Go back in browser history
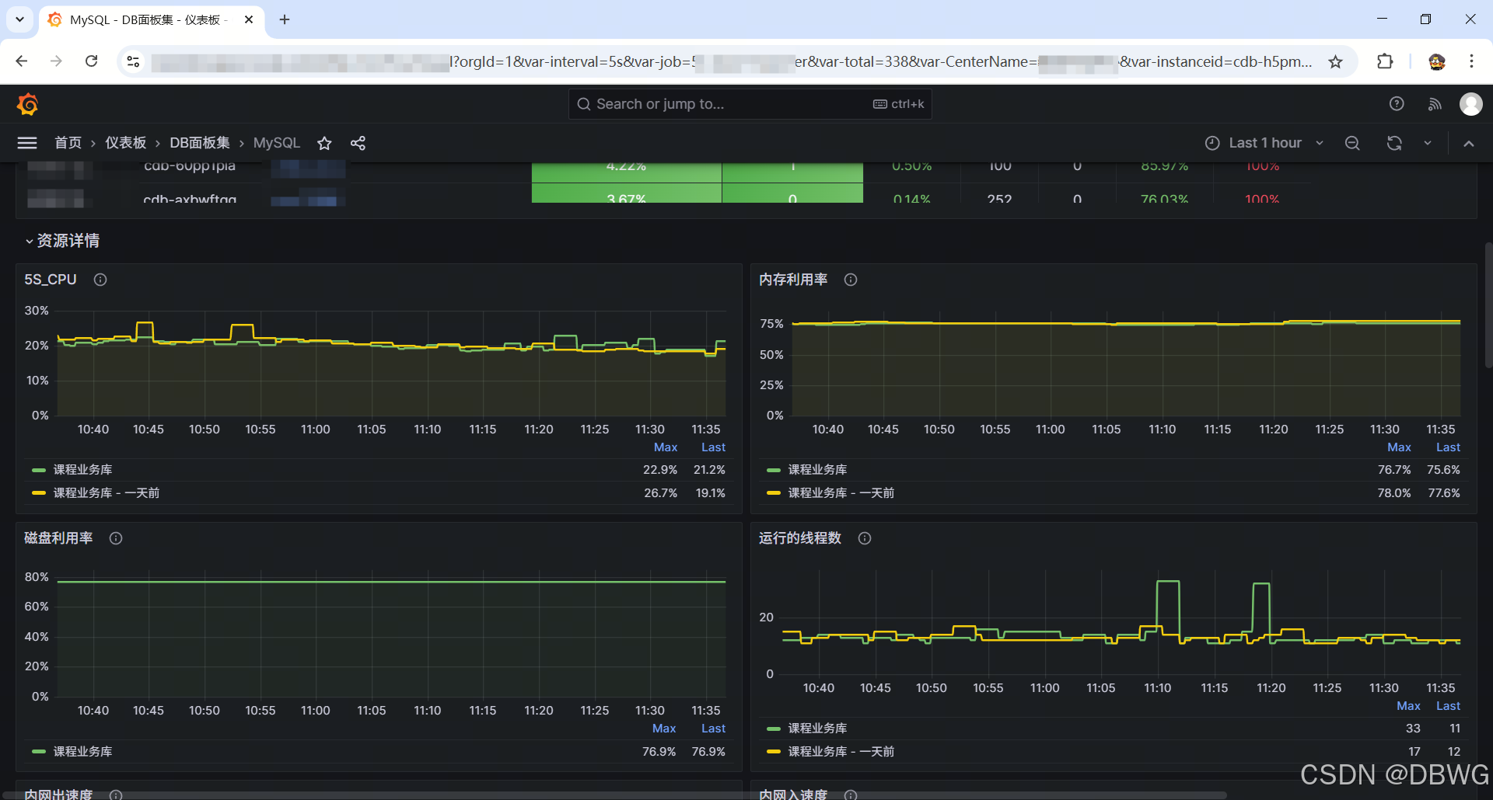 click(22, 61)
